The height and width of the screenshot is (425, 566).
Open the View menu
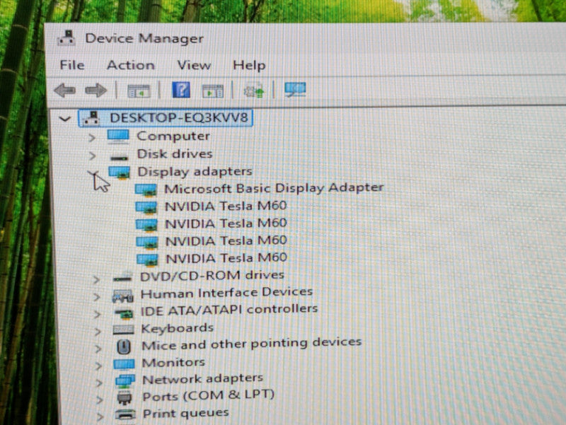pos(194,65)
